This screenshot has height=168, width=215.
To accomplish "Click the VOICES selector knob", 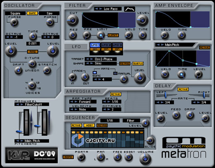I will click(x=32, y=85).
